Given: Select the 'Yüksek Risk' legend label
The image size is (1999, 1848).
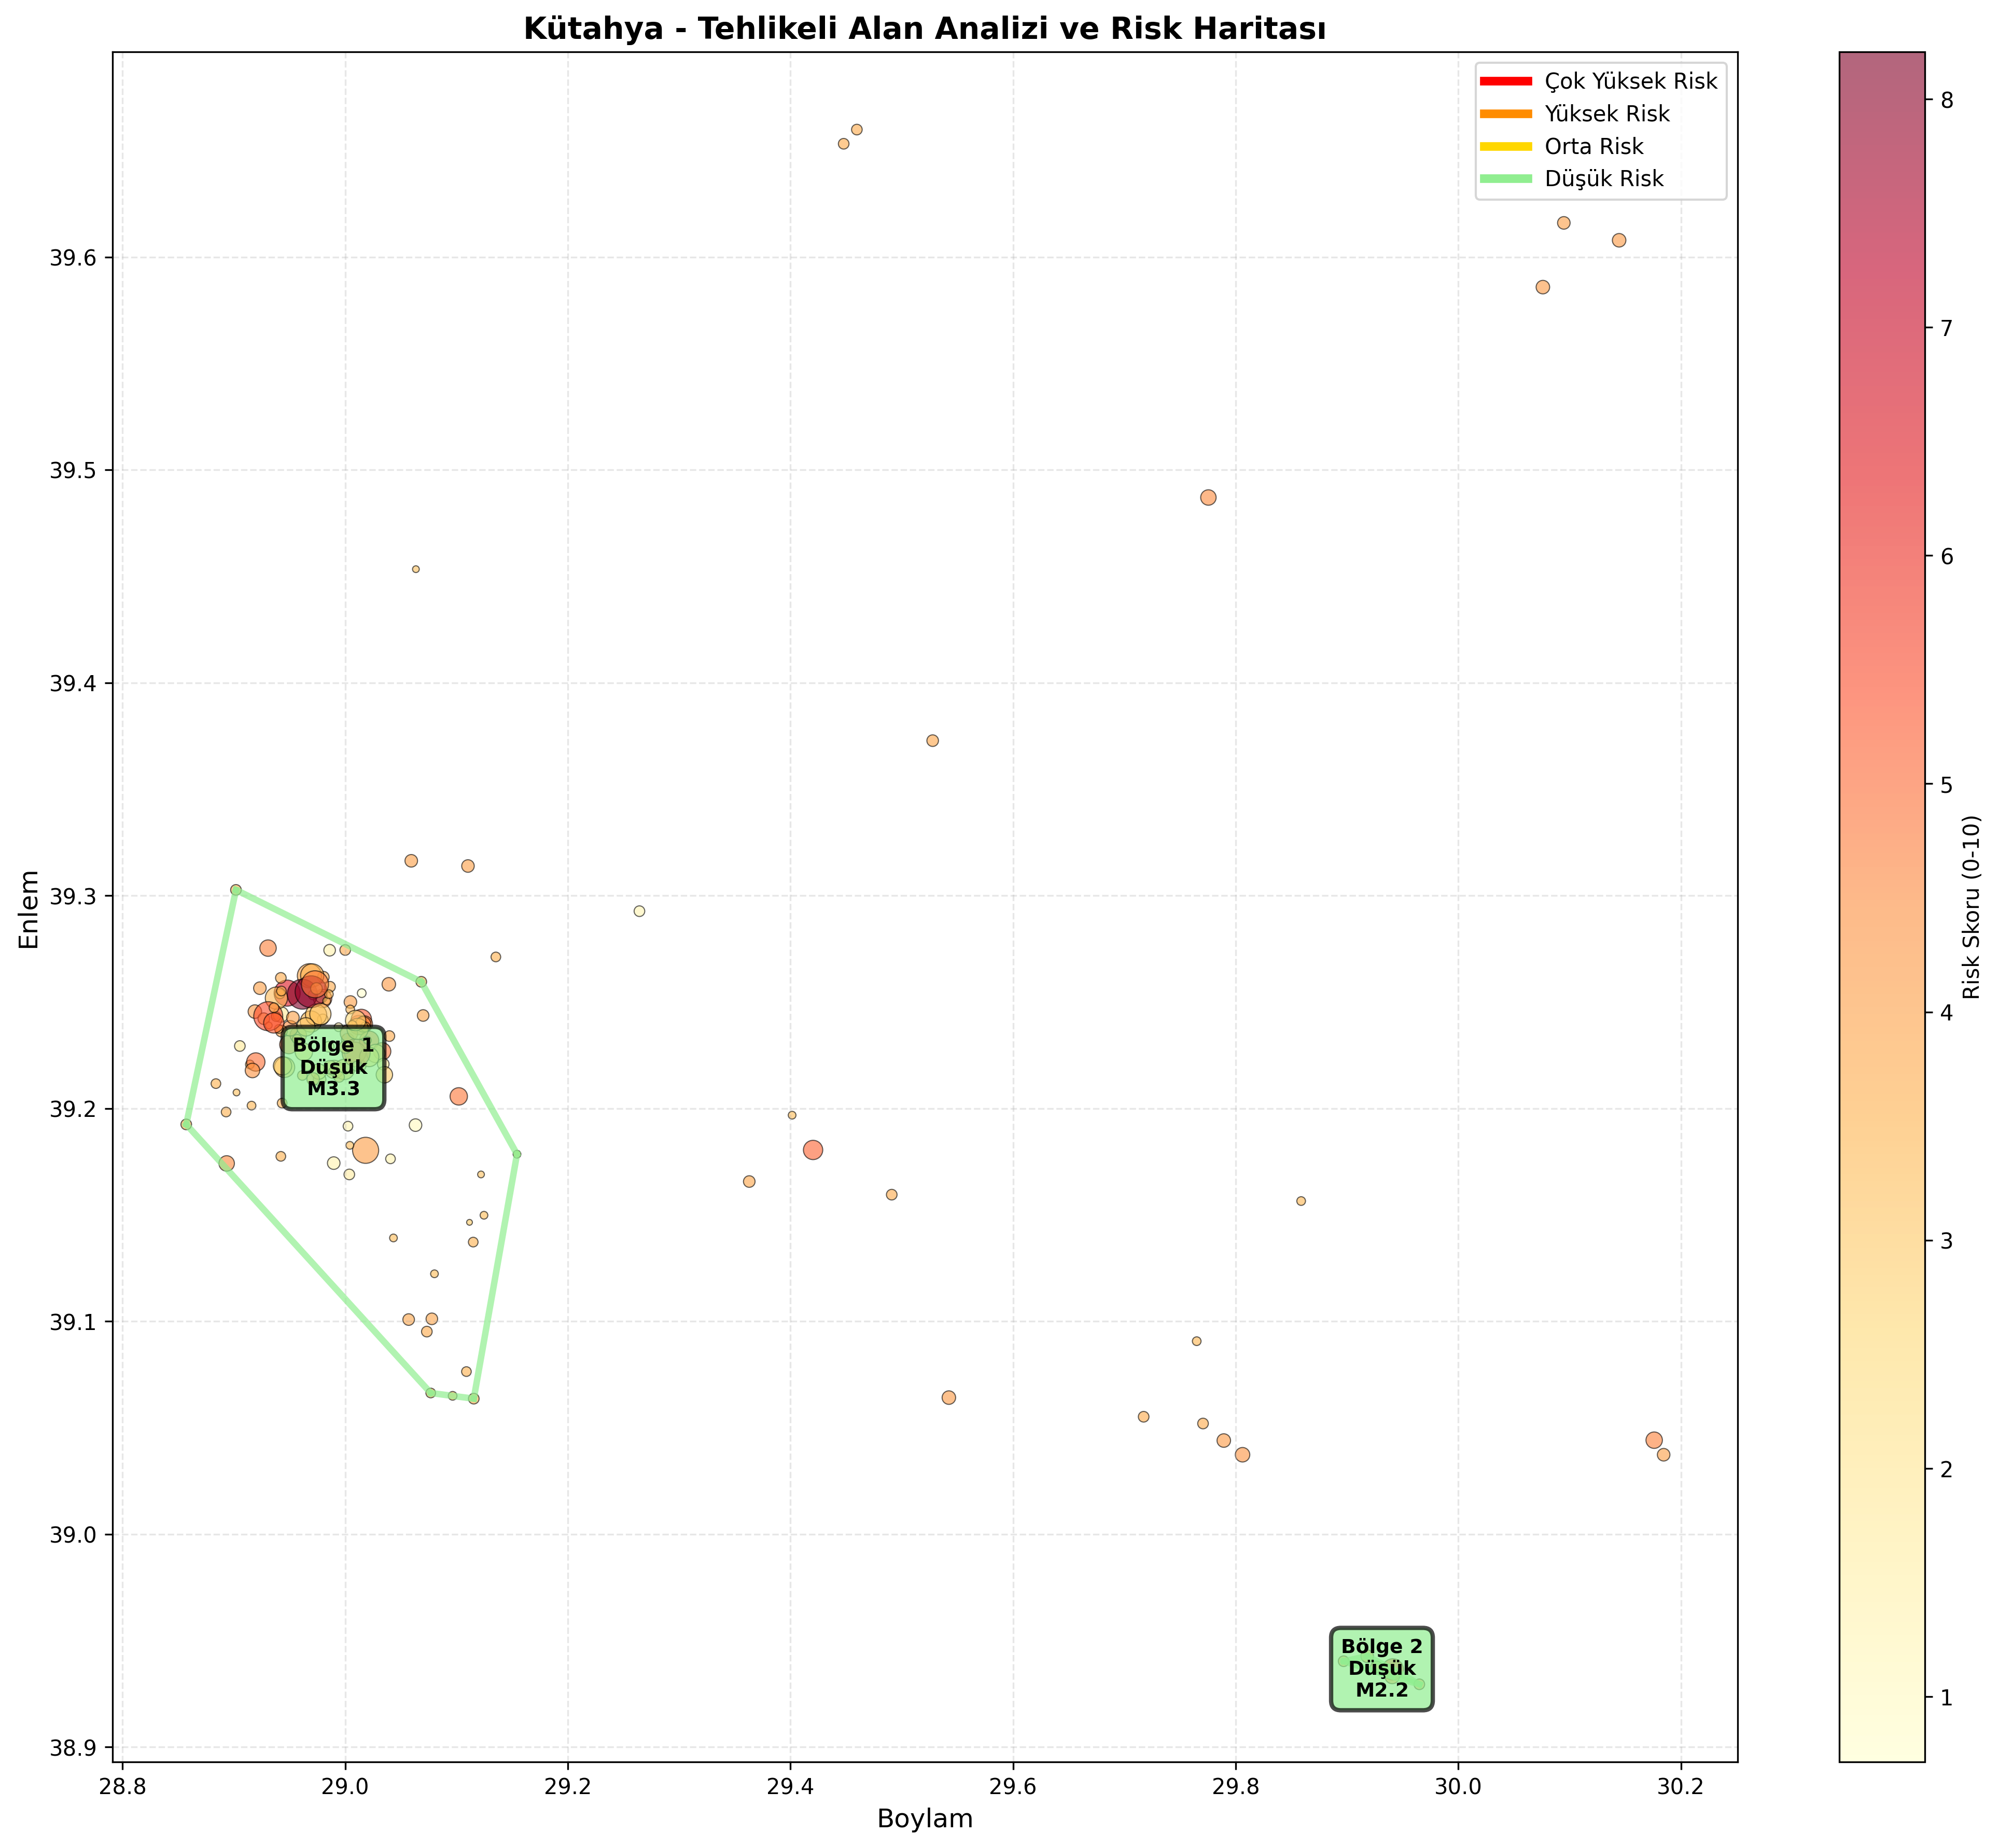Looking at the screenshot, I should pos(1607,114).
